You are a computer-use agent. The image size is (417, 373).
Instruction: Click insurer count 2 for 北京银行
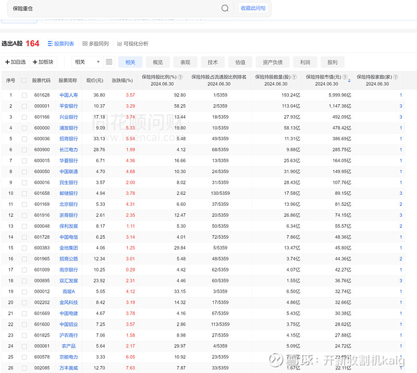tap(401, 204)
